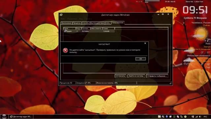The height and width of the screenshot is (119, 211).
Task: Maximize the Task Manager window
Action: [x=163, y=14]
